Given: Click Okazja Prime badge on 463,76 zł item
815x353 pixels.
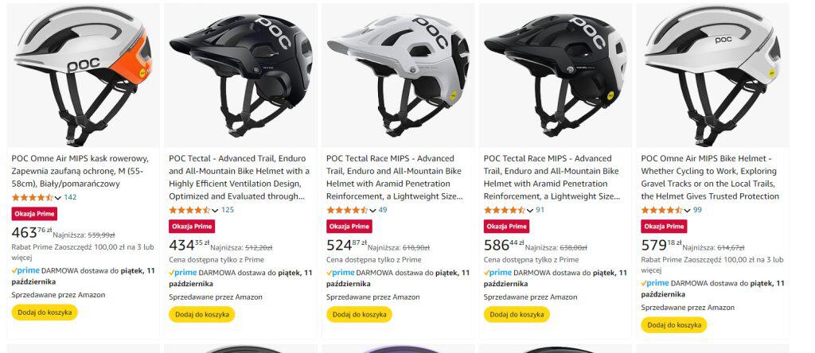Looking at the screenshot, I should click(x=34, y=214).
